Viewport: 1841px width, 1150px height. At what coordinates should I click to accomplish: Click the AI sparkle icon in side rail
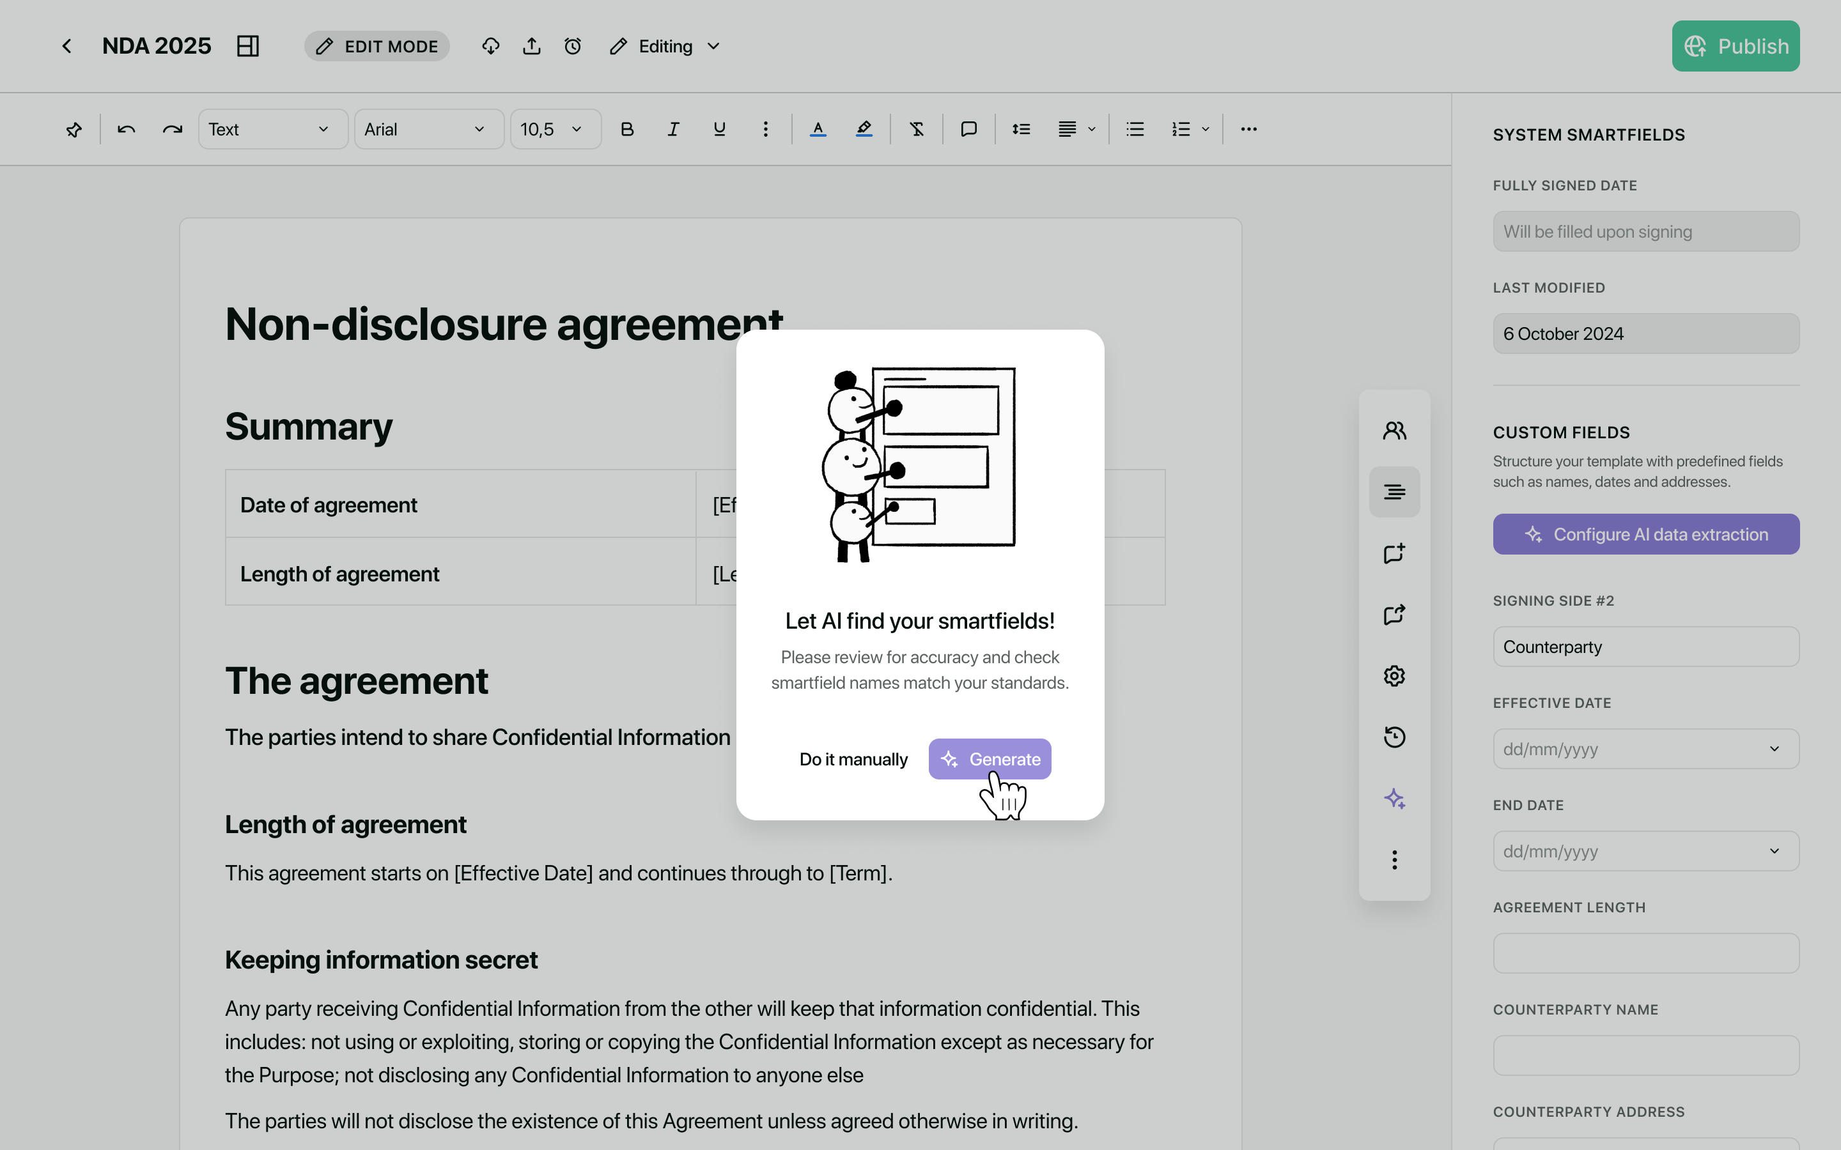1394,799
